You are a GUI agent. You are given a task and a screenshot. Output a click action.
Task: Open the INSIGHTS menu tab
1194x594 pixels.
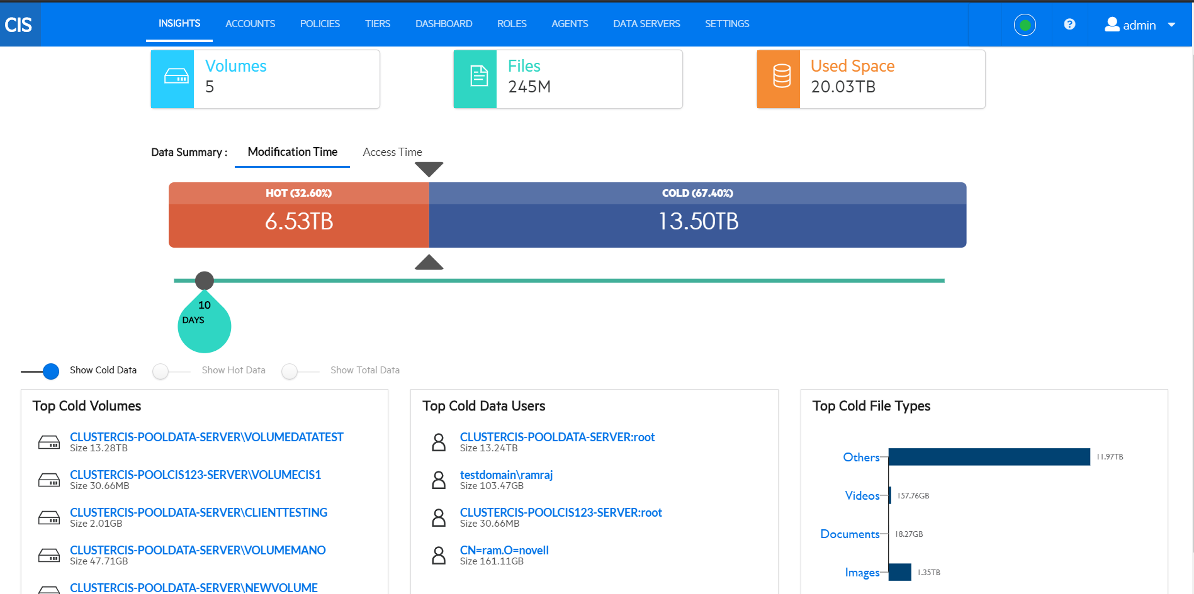click(x=179, y=23)
